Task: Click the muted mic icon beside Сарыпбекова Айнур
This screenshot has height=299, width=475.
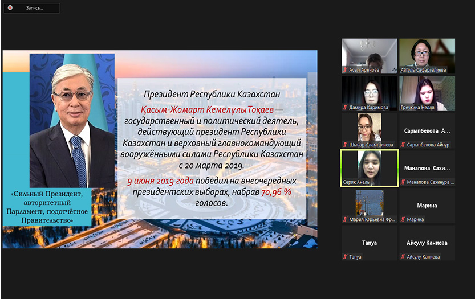Action: (x=403, y=145)
